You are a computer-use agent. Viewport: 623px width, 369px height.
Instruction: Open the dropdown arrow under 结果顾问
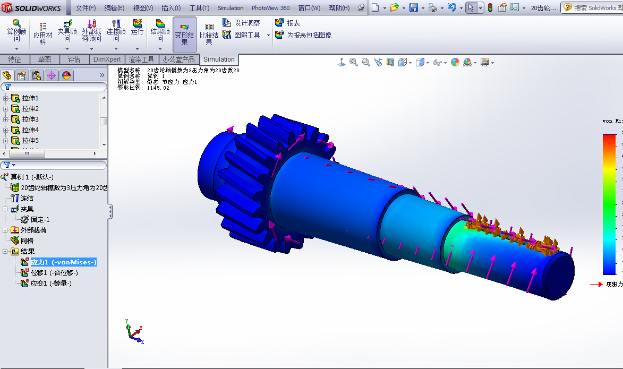pos(160,49)
